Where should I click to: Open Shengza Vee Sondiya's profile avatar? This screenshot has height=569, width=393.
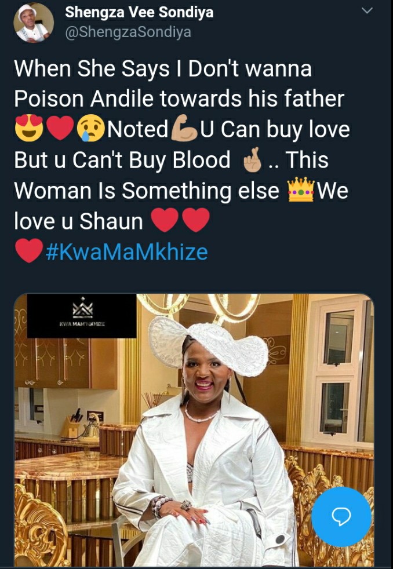pyautogui.click(x=34, y=23)
